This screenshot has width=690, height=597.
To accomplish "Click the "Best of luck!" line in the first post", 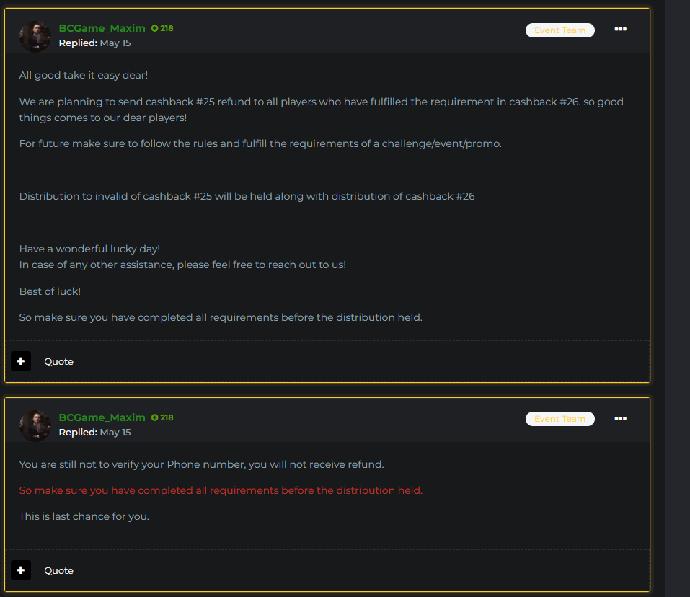I will pyautogui.click(x=50, y=291).
